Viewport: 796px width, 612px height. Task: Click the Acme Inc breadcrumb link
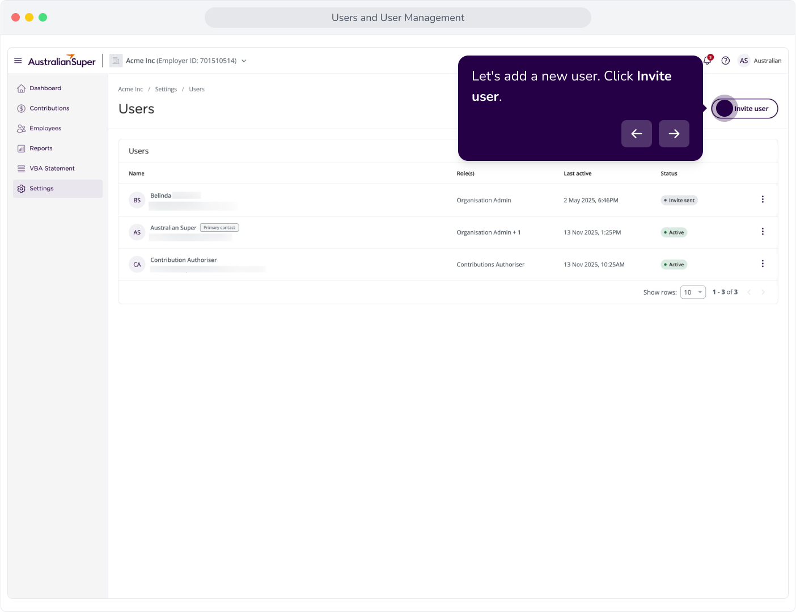click(x=130, y=90)
